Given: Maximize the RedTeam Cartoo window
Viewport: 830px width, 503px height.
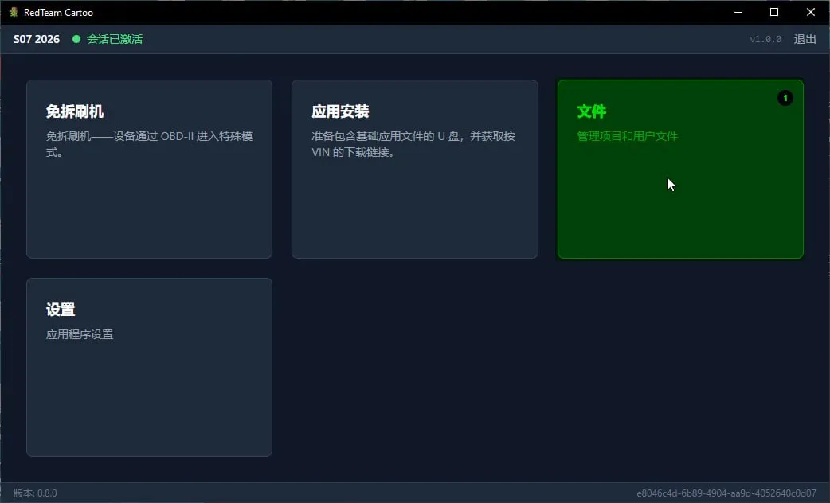Looking at the screenshot, I should [x=774, y=12].
